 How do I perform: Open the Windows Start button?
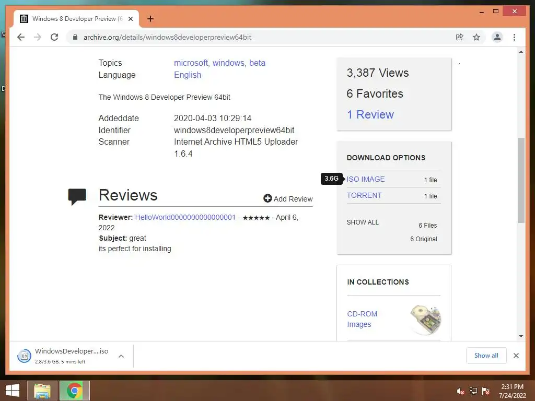coord(13,391)
